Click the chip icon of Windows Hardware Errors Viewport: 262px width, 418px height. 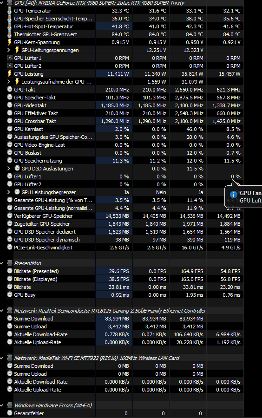10,405
